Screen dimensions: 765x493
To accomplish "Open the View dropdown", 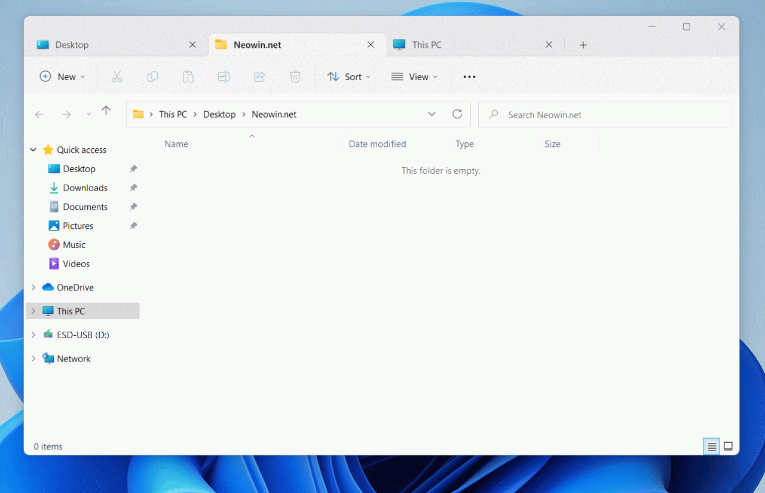I will click(x=415, y=76).
